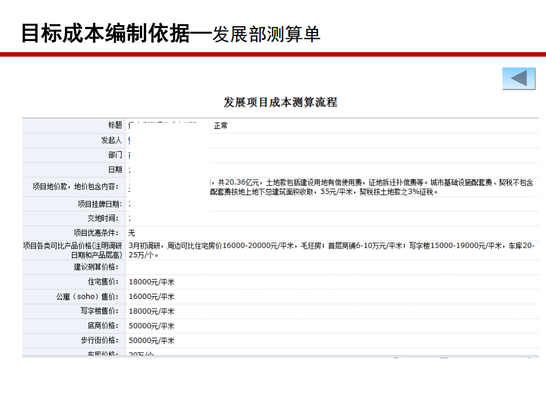Click the slide title 目标成本编制依据
The image size is (546, 409).
(x=105, y=33)
